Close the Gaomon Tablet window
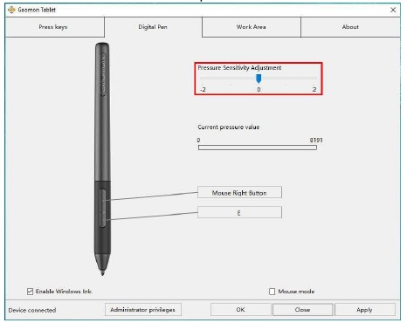The image size is (407, 323). (x=393, y=10)
